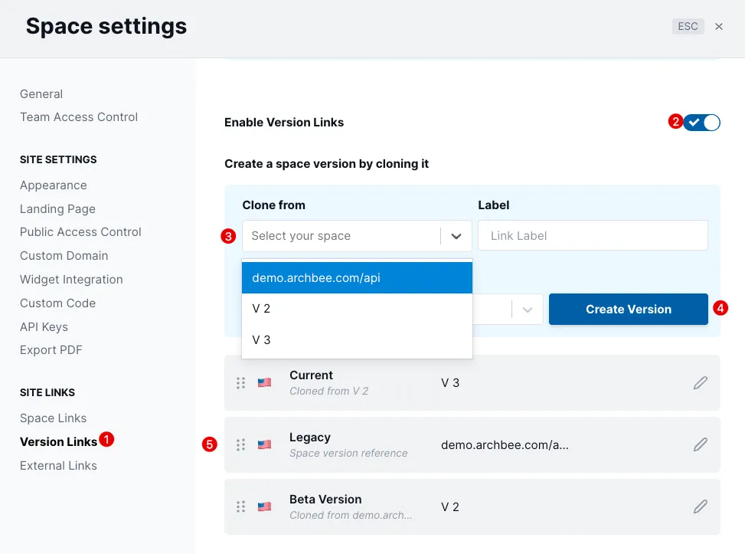Edit the Current version link with pencil icon

(x=700, y=383)
